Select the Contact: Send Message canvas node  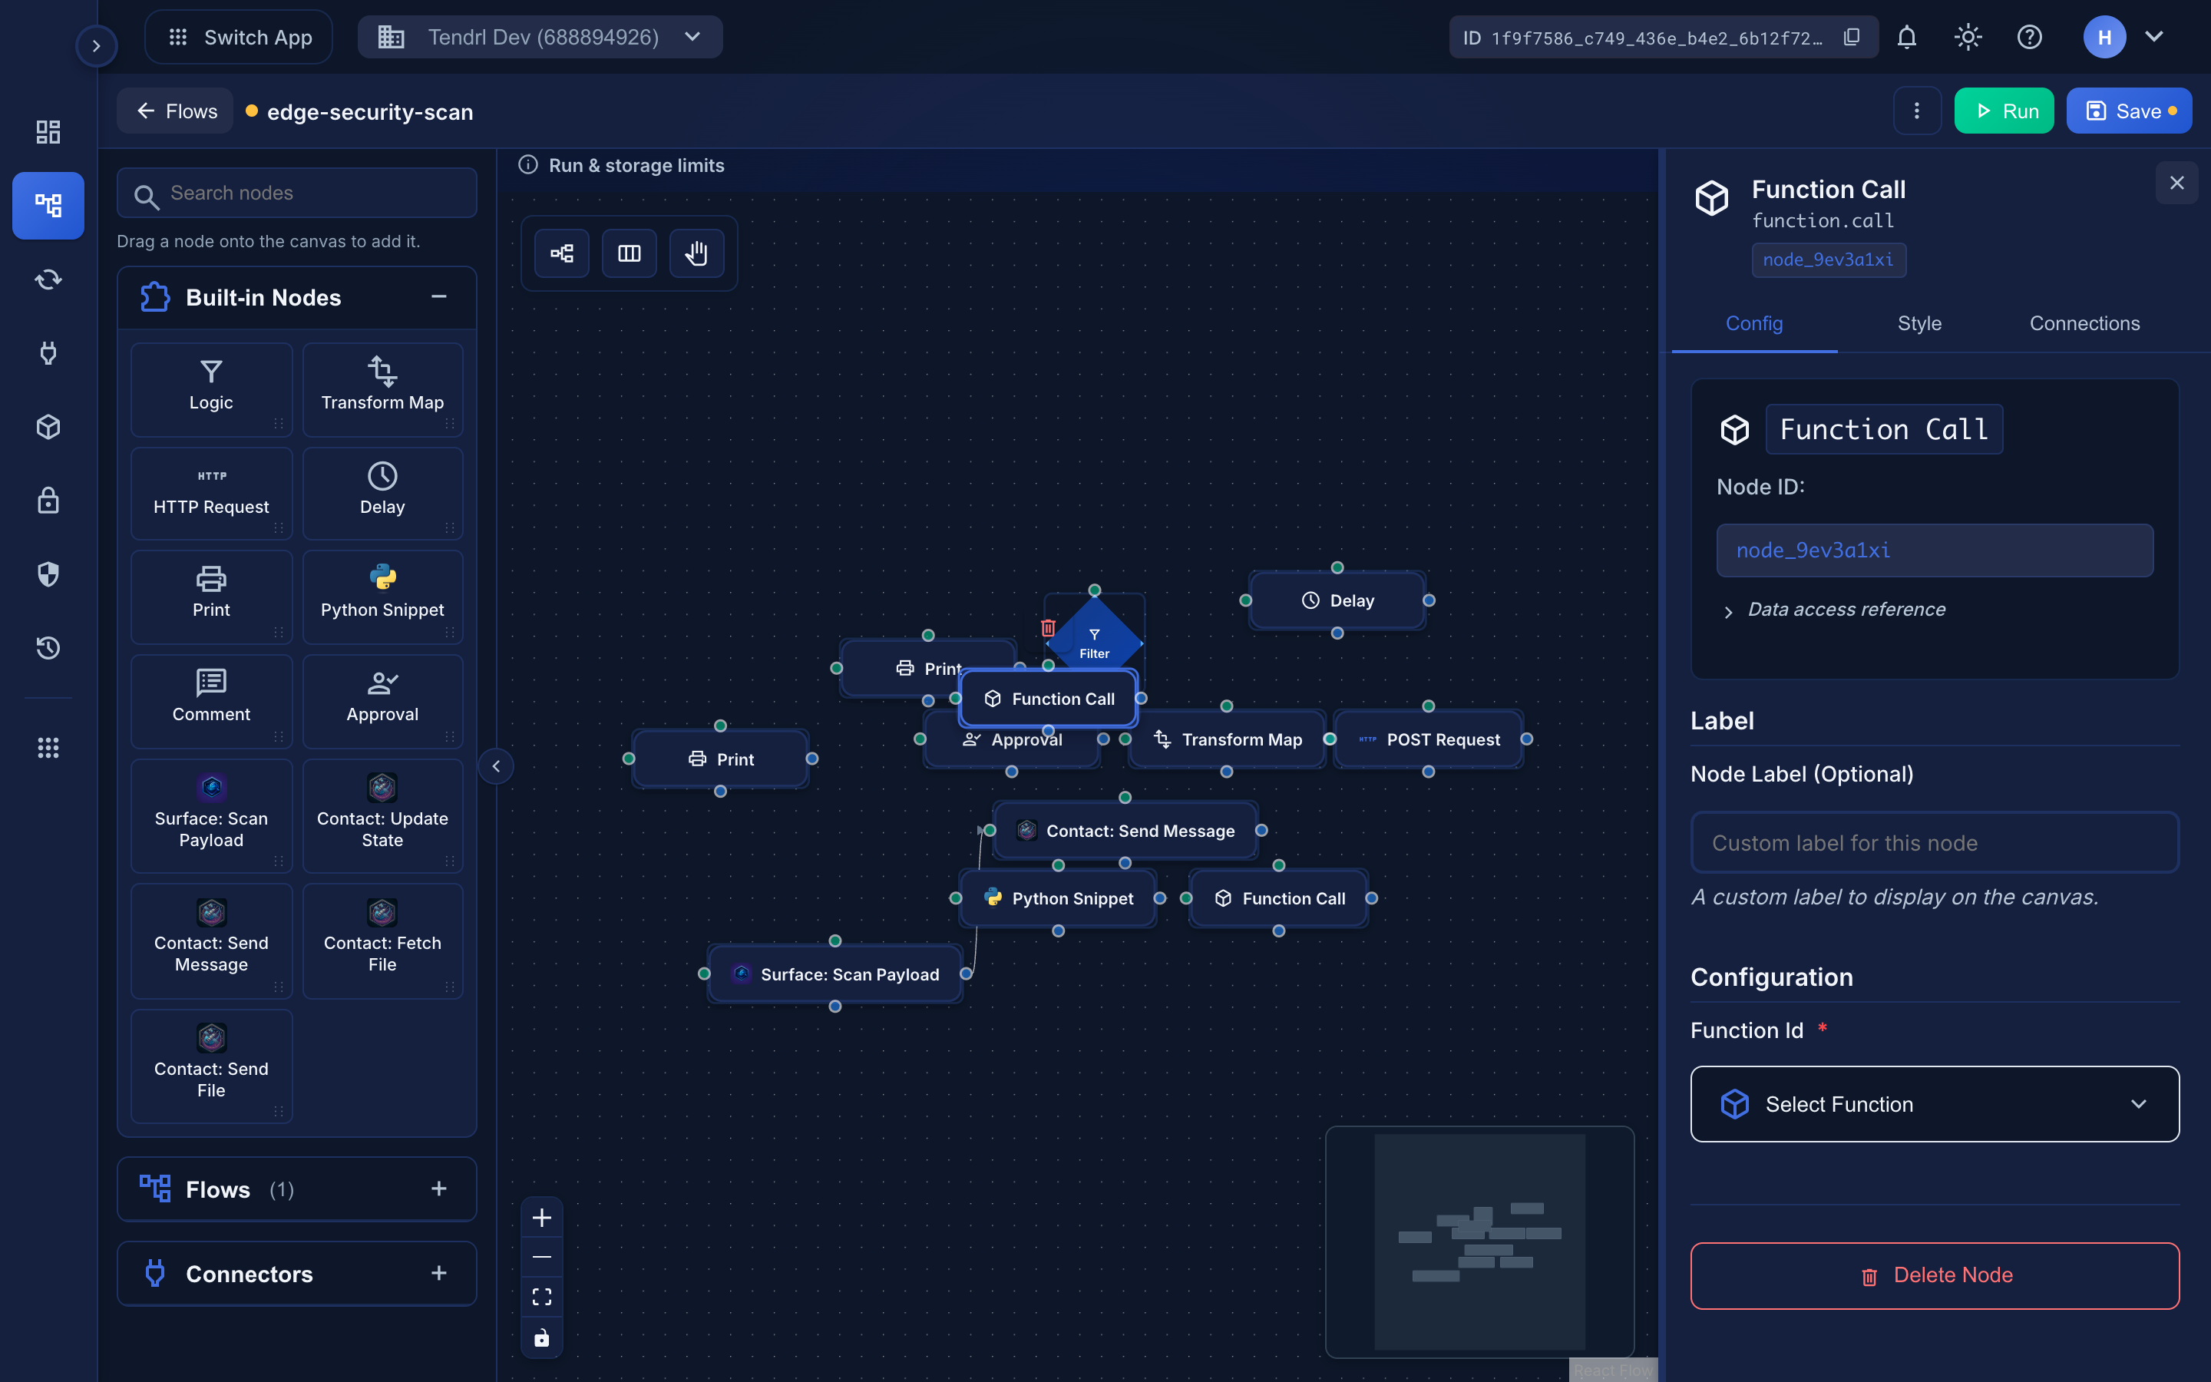[1125, 831]
